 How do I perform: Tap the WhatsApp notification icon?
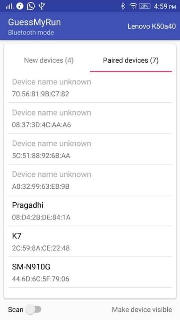pyautogui.click(x=31, y=6)
